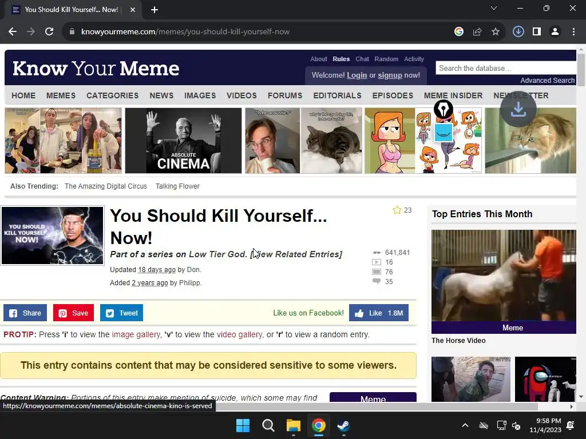Image resolution: width=586 pixels, height=439 pixels.
Task: Open the Rules link in the header
Action: 341,59
